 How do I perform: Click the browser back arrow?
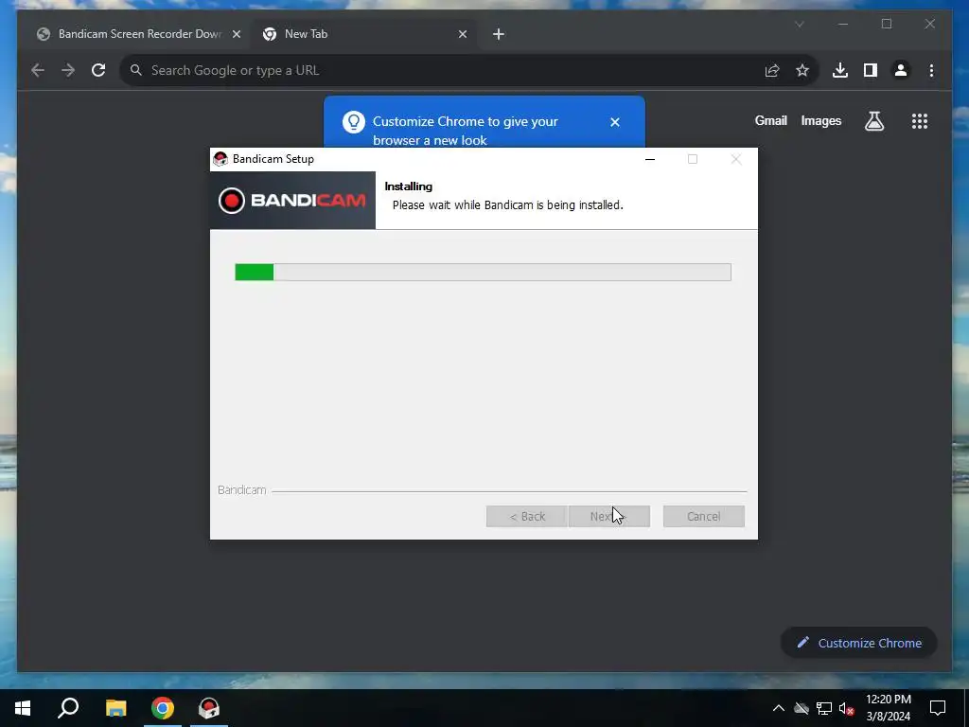coord(38,70)
